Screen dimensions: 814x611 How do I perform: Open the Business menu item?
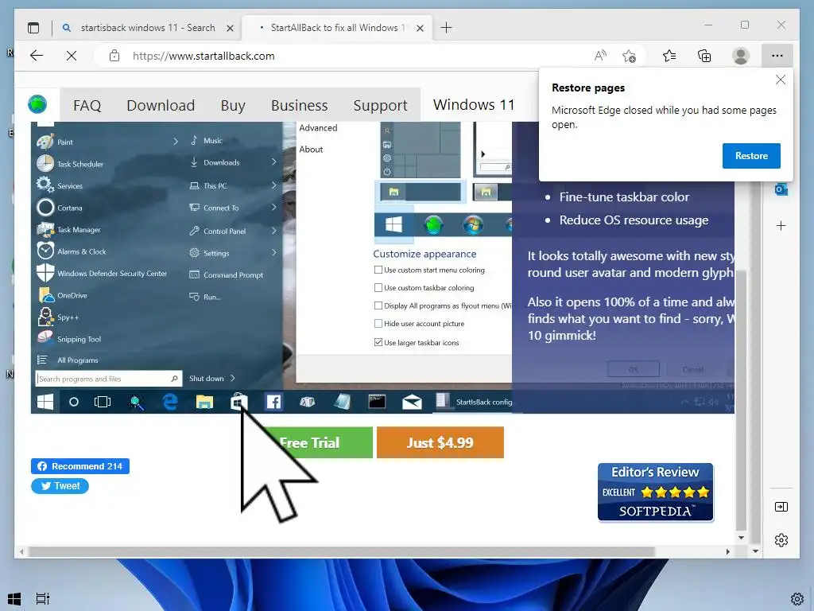click(299, 106)
